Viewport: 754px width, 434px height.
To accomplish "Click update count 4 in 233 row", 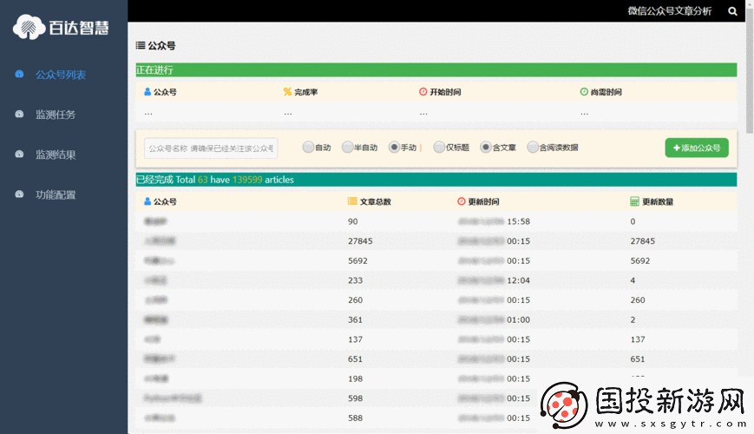I will click(x=633, y=280).
